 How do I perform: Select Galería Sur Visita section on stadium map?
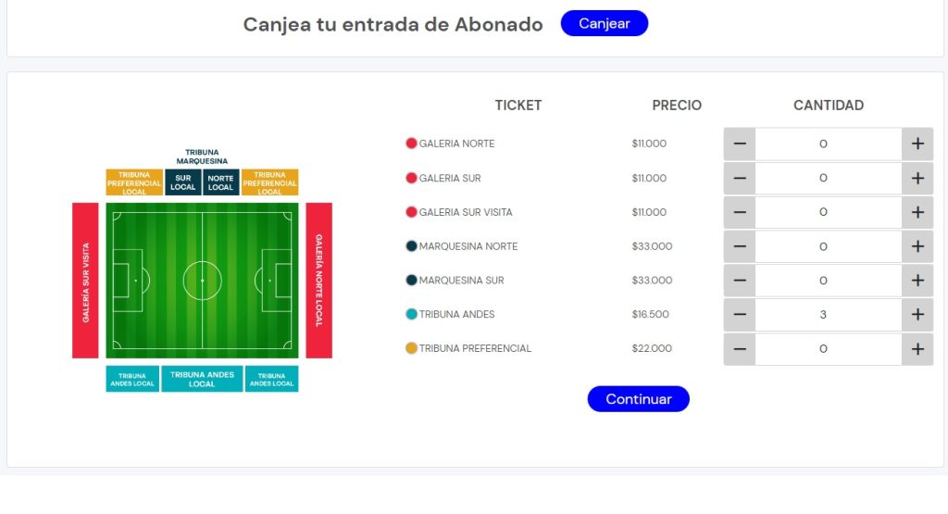85,281
